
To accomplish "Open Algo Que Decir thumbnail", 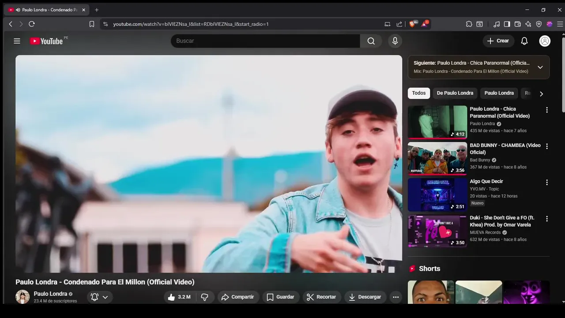I will (x=437, y=194).
